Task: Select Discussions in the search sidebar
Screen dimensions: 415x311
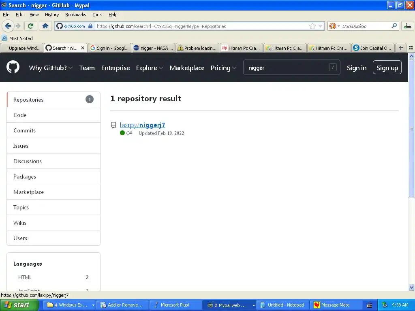Action: click(x=53, y=161)
